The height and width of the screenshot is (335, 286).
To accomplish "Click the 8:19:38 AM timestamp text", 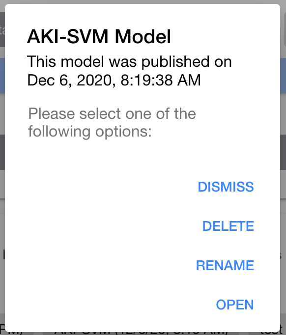I will (x=161, y=80).
